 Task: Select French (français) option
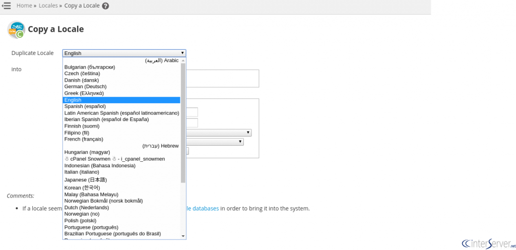point(121,139)
